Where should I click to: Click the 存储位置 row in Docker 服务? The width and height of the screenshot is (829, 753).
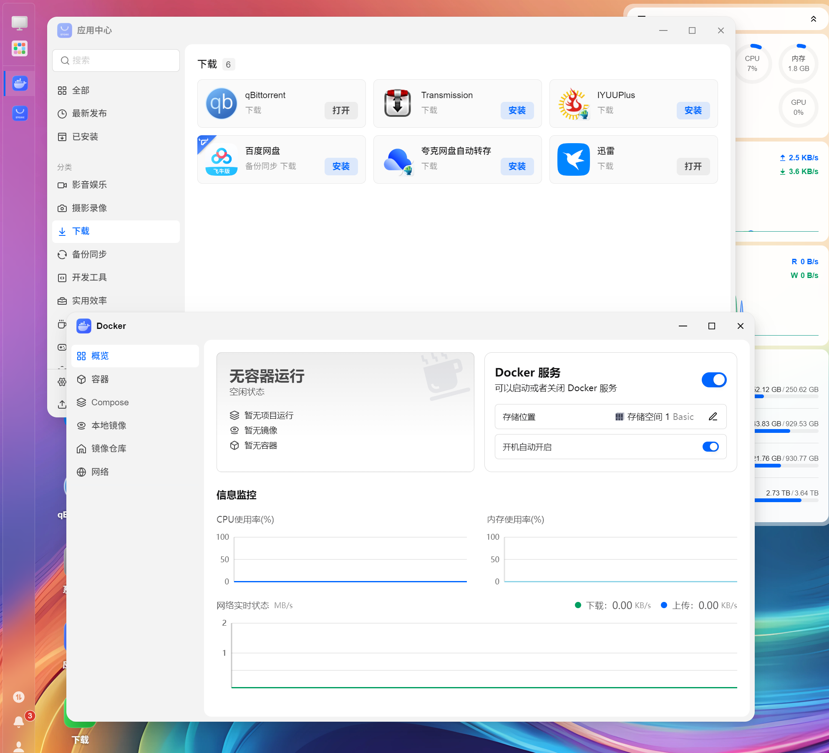click(x=610, y=417)
